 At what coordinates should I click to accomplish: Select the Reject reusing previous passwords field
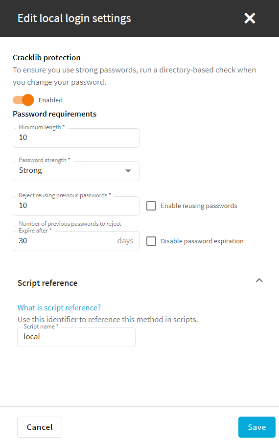point(76,206)
